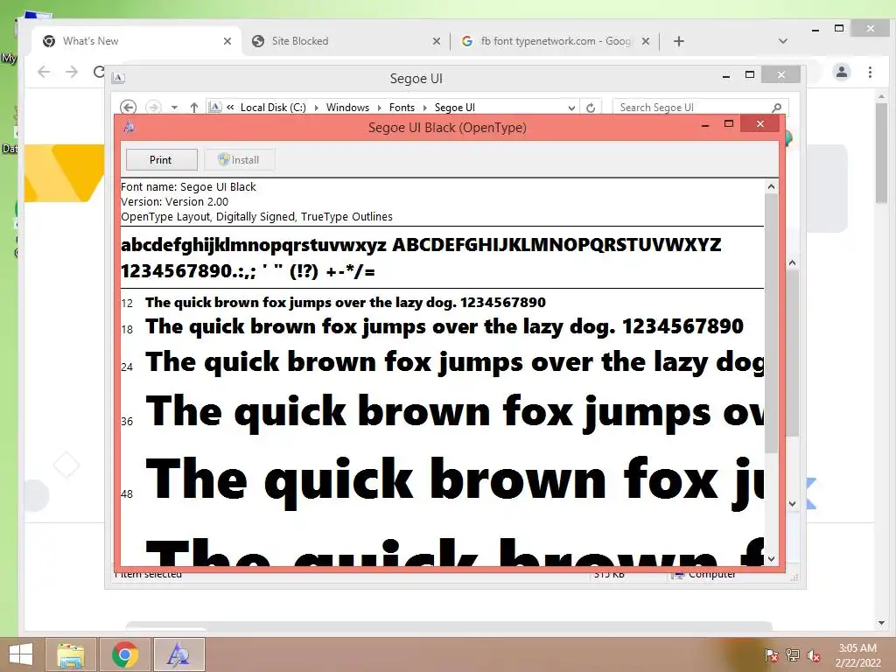Open the Chrome profile avatar
The width and height of the screenshot is (896, 672).
[842, 72]
